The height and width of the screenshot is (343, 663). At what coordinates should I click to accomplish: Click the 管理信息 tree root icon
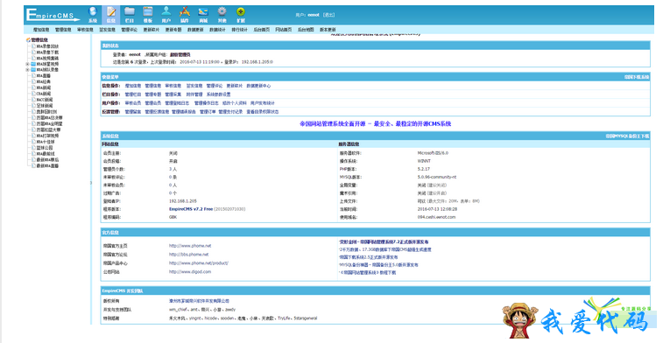coord(28,40)
